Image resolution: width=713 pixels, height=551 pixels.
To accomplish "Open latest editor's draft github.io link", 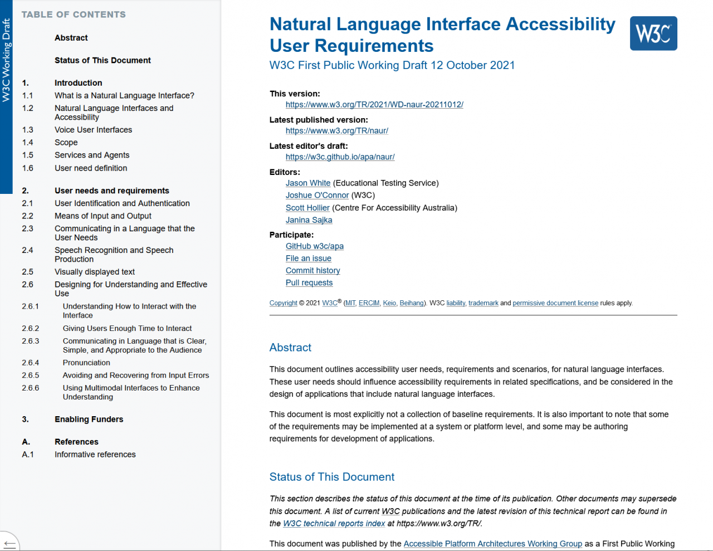I will point(340,157).
